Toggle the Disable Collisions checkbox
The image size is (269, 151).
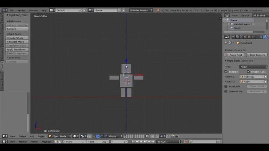tap(248, 72)
